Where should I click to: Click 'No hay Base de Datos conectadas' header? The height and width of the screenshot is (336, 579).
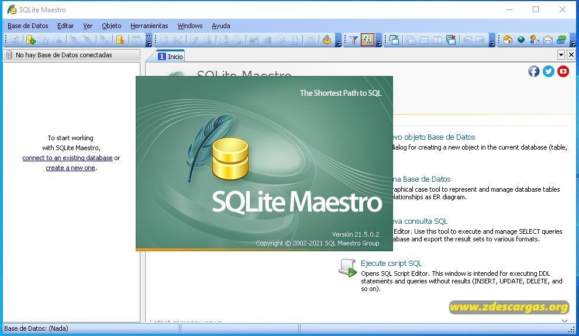71,55
